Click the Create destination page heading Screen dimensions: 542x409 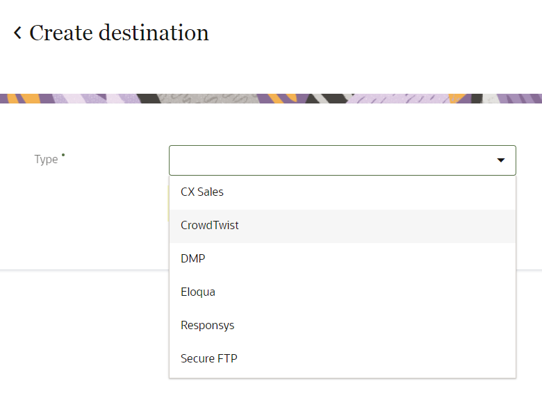[119, 33]
